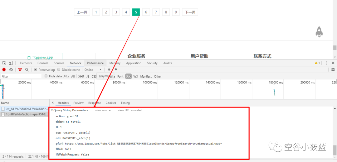The image size is (337, 162).
Task: Click view URL encoded link
Action: click(130, 110)
